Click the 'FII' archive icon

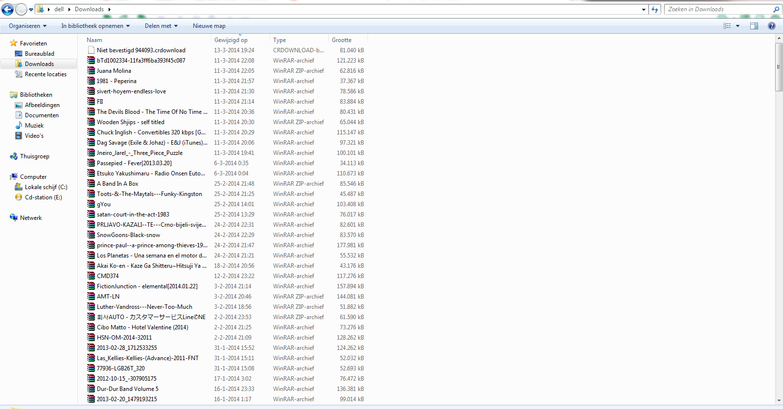(x=91, y=102)
